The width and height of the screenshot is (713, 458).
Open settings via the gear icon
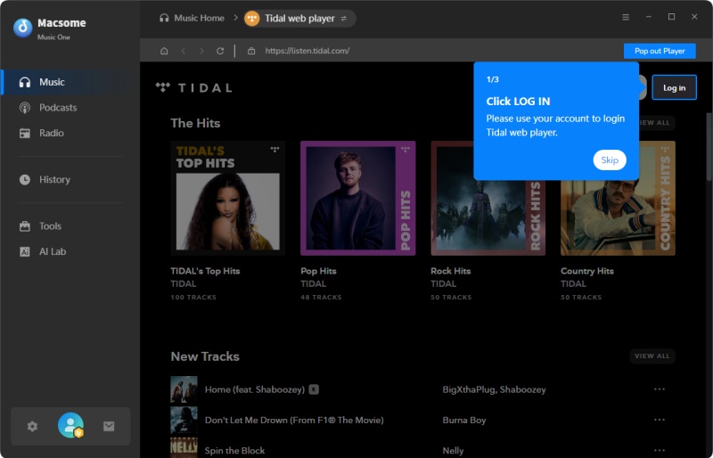32,426
